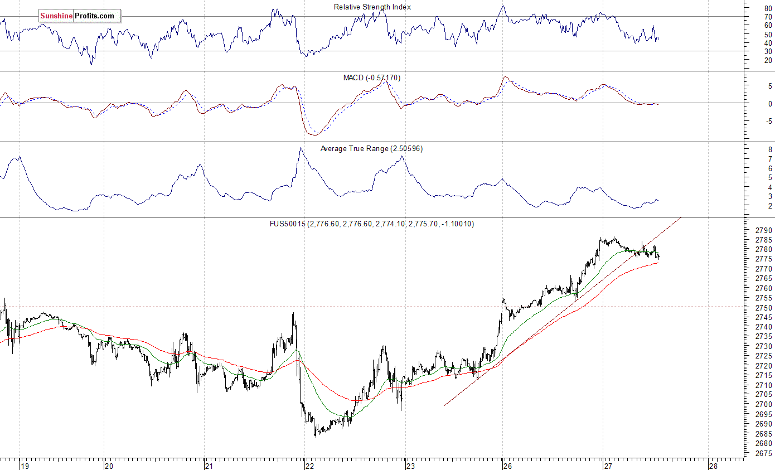
Task: Click date label 23 on time axis
Action: (x=410, y=466)
